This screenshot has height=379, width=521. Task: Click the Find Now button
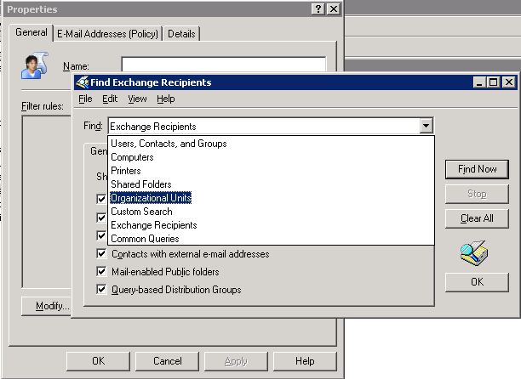point(477,169)
